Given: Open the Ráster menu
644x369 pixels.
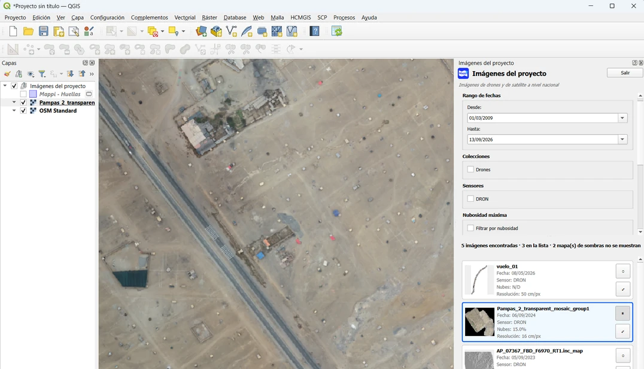Looking at the screenshot, I should pyautogui.click(x=209, y=17).
